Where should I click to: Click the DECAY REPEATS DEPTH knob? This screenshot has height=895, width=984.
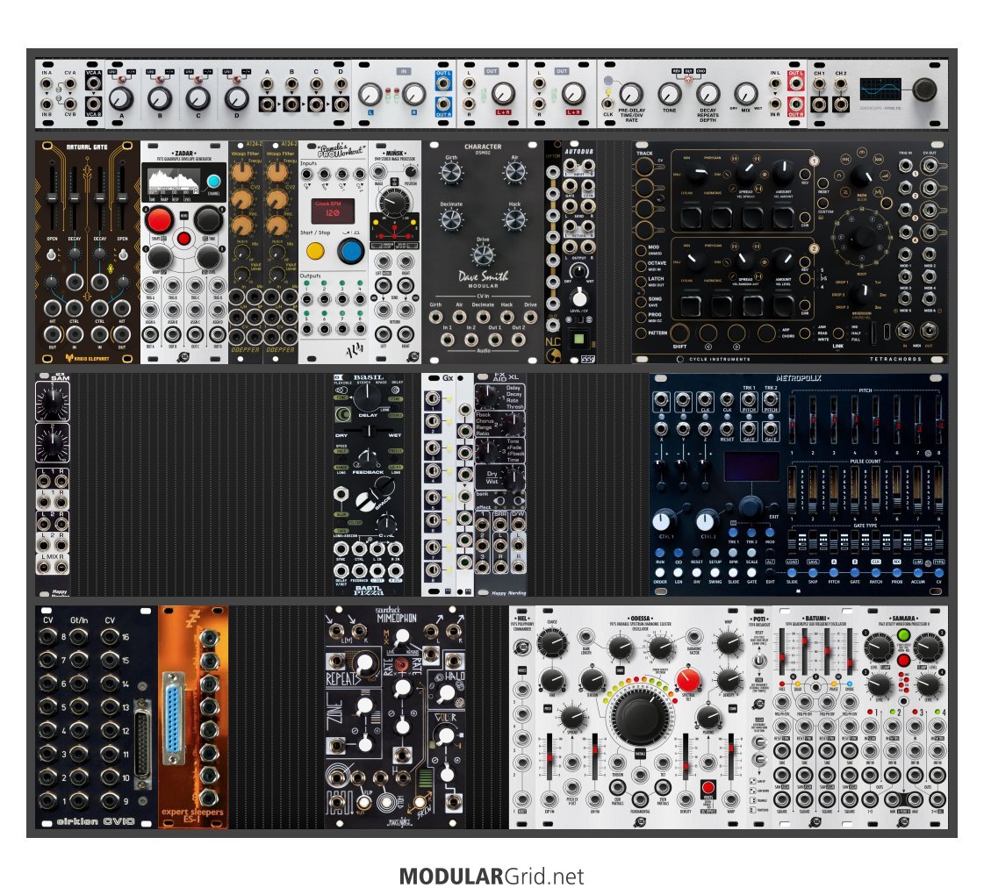pos(707,94)
